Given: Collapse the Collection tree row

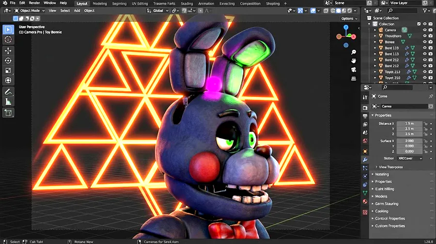Looking at the screenshot, I should coord(369,24).
